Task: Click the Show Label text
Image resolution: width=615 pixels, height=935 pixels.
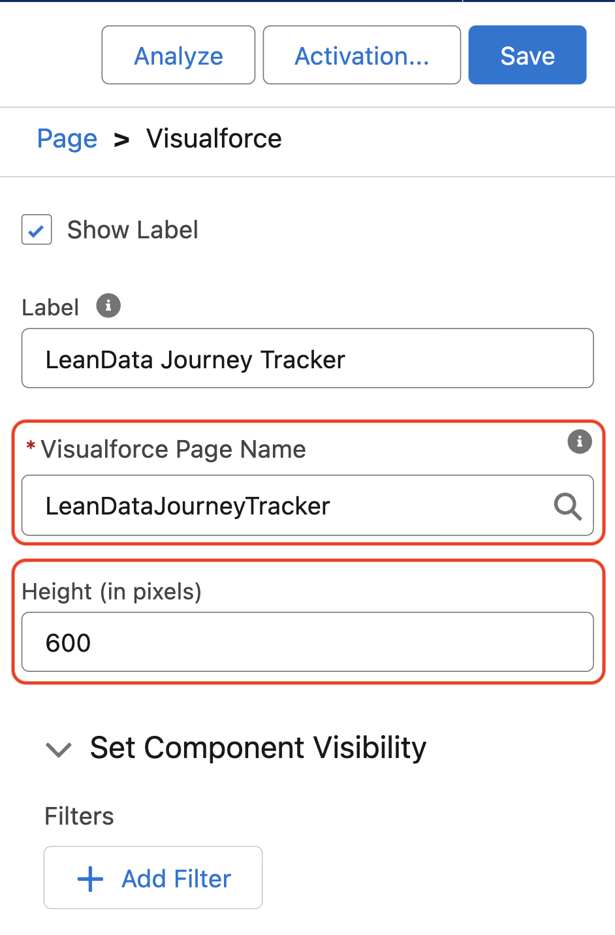Action: point(133,230)
